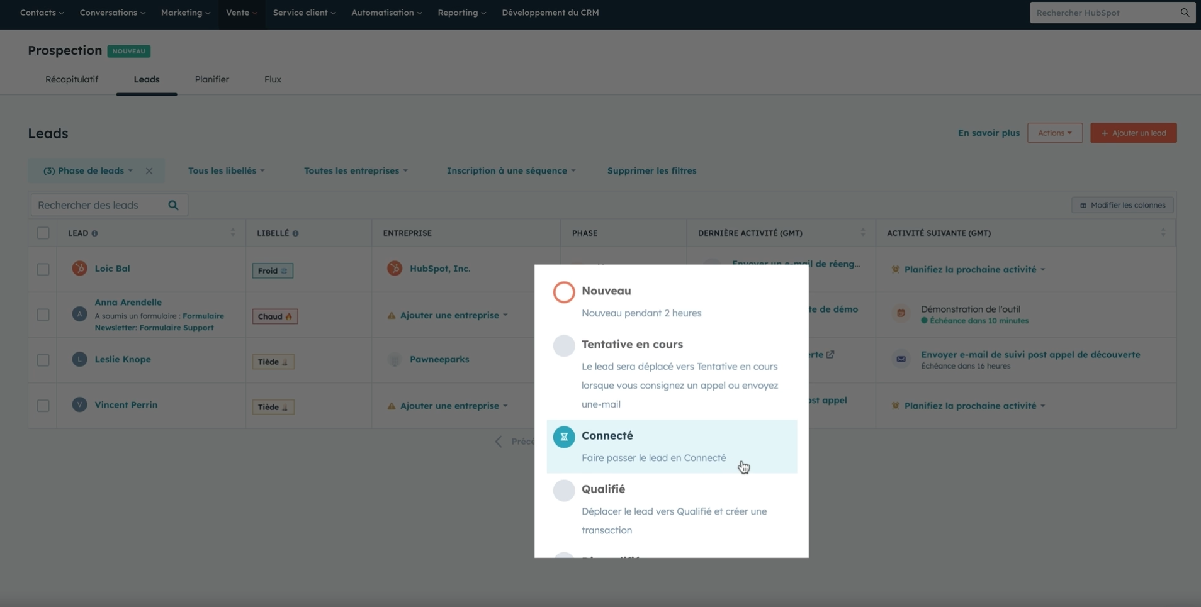The height and width of the screenshot is (607, 1201).
Task: Open the Tous les libellés dropdown
Action: point(226,170)
